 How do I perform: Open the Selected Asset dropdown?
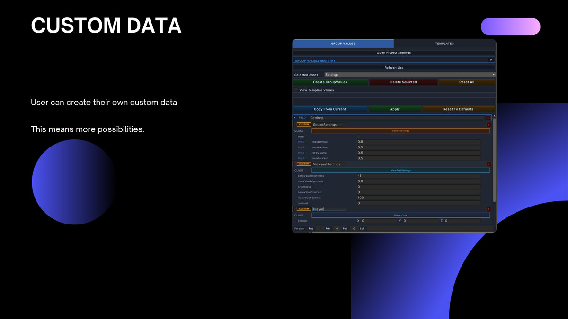tap(410, 74)
